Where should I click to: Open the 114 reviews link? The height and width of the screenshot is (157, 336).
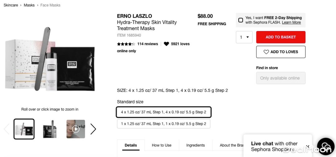click(x=147, y=44)
